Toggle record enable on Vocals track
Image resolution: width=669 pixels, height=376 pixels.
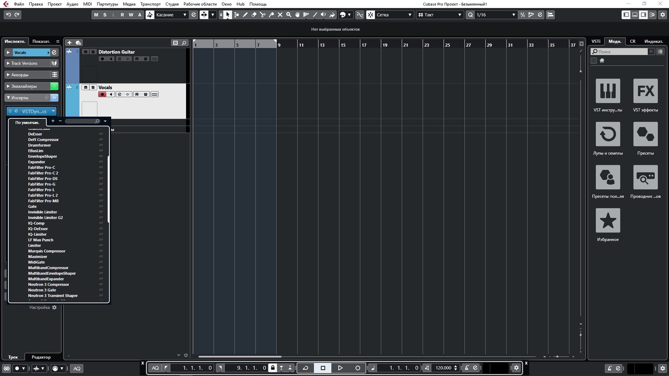coord(102,94)
